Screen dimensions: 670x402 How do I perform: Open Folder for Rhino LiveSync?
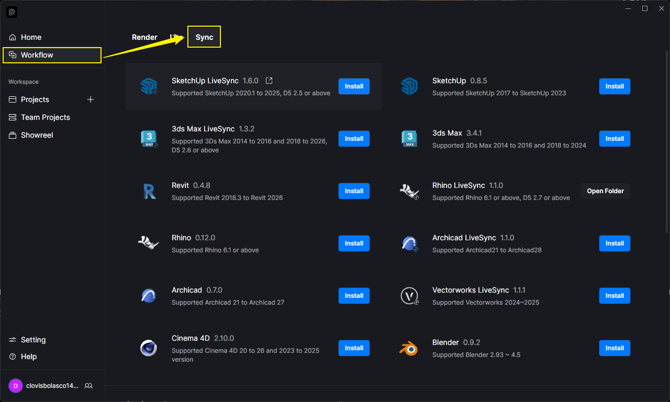[x=605, y=191]
